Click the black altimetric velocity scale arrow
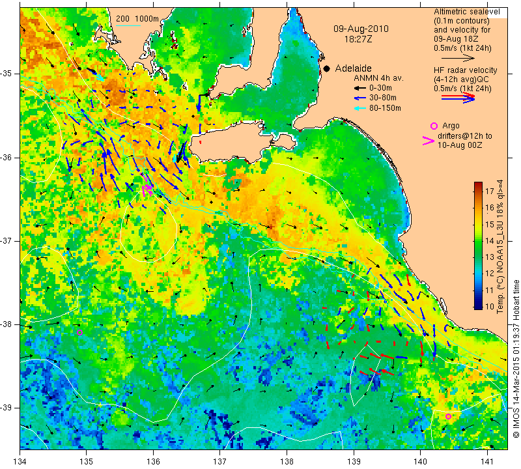Image resolution: width=521 pixels, height=469 pixels. click(458, 58)
